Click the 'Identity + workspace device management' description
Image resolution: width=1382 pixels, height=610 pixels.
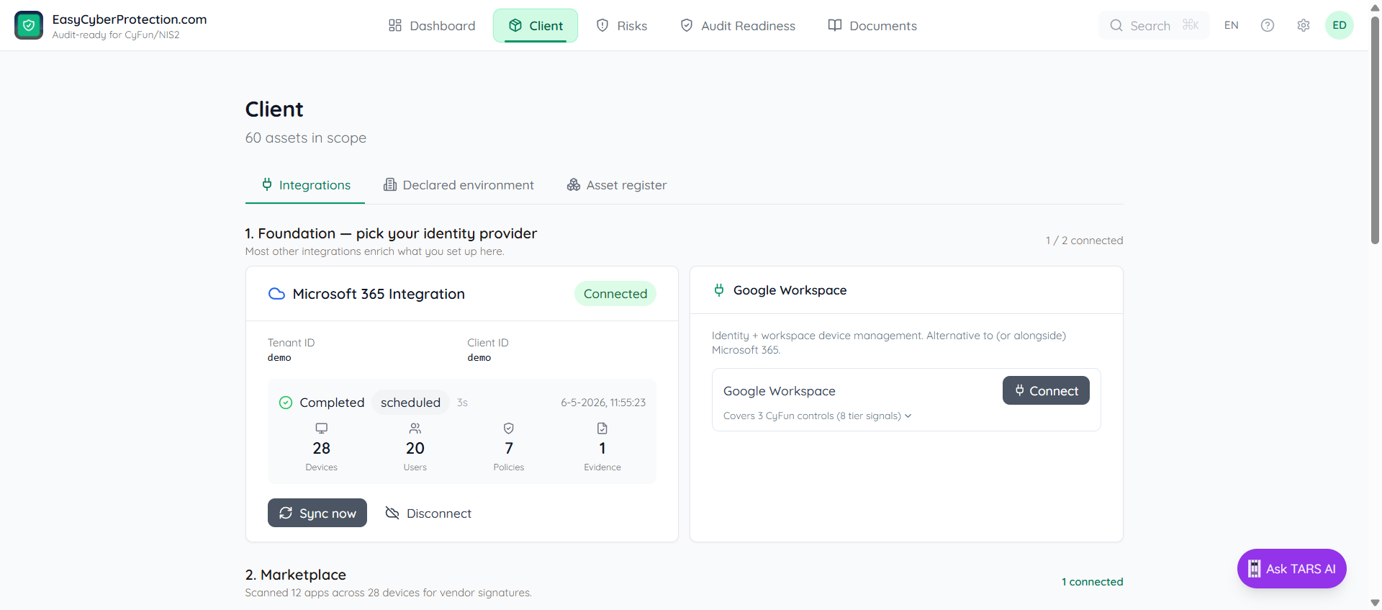pos(889,343)
